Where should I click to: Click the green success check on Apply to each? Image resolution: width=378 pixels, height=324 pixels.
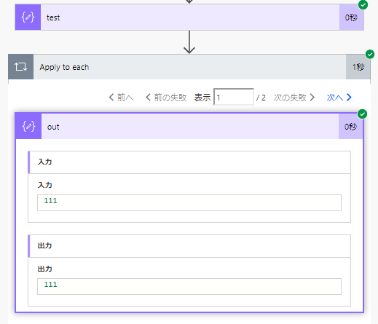tap(370, 54)
